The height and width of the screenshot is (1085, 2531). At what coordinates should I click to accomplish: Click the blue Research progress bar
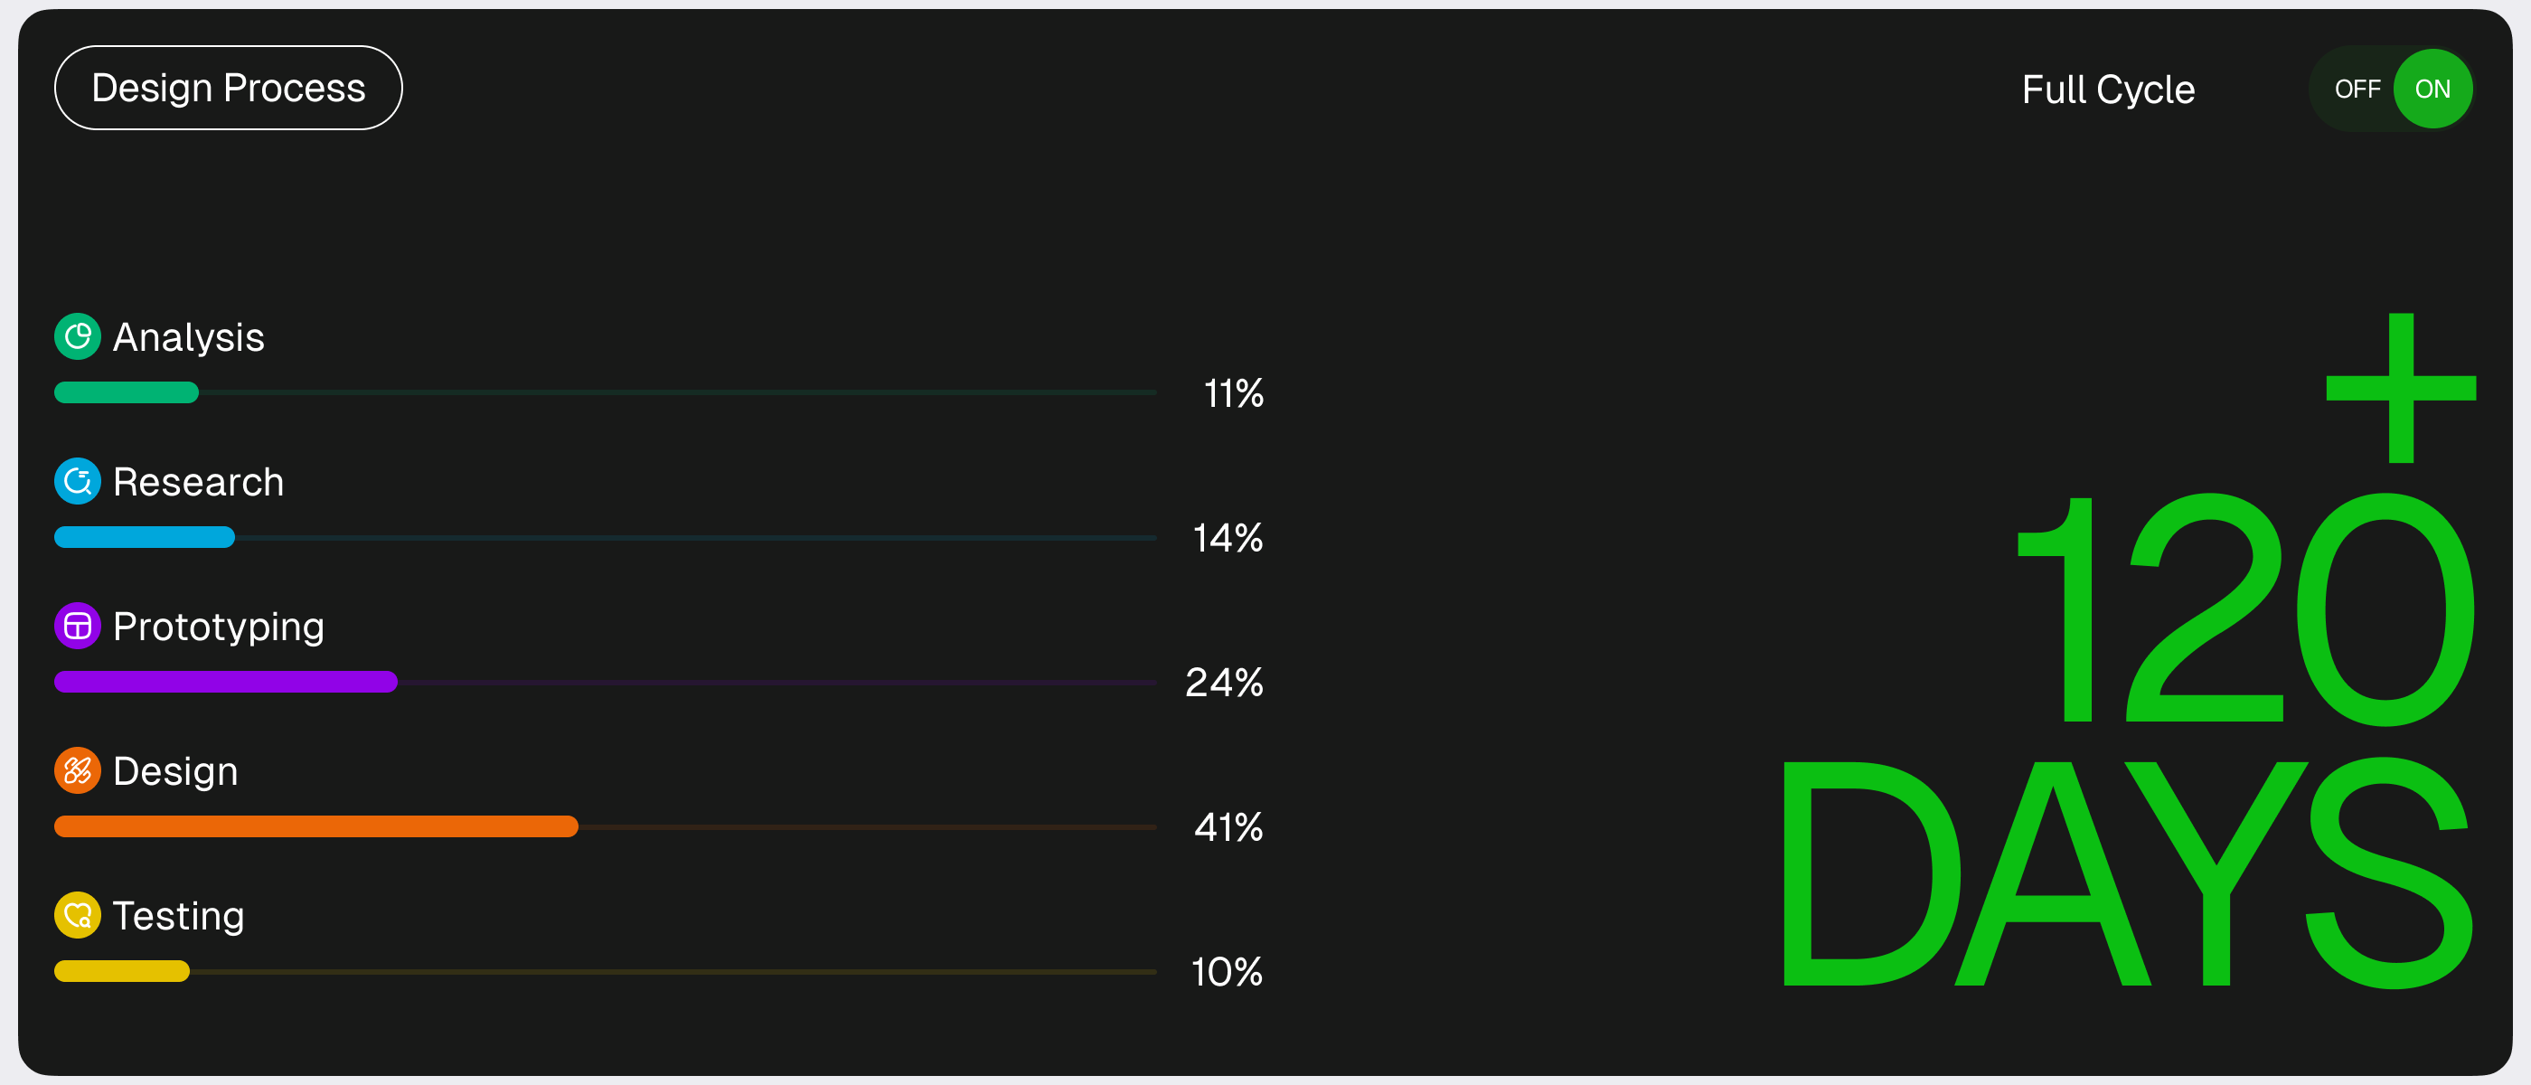tap(145, 536)
